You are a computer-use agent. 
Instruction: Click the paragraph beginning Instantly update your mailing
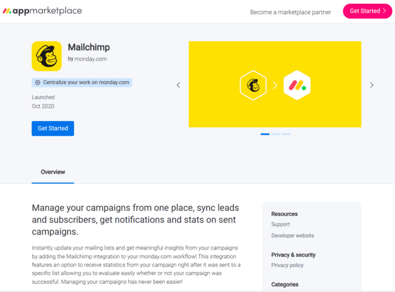coord(136,265)
